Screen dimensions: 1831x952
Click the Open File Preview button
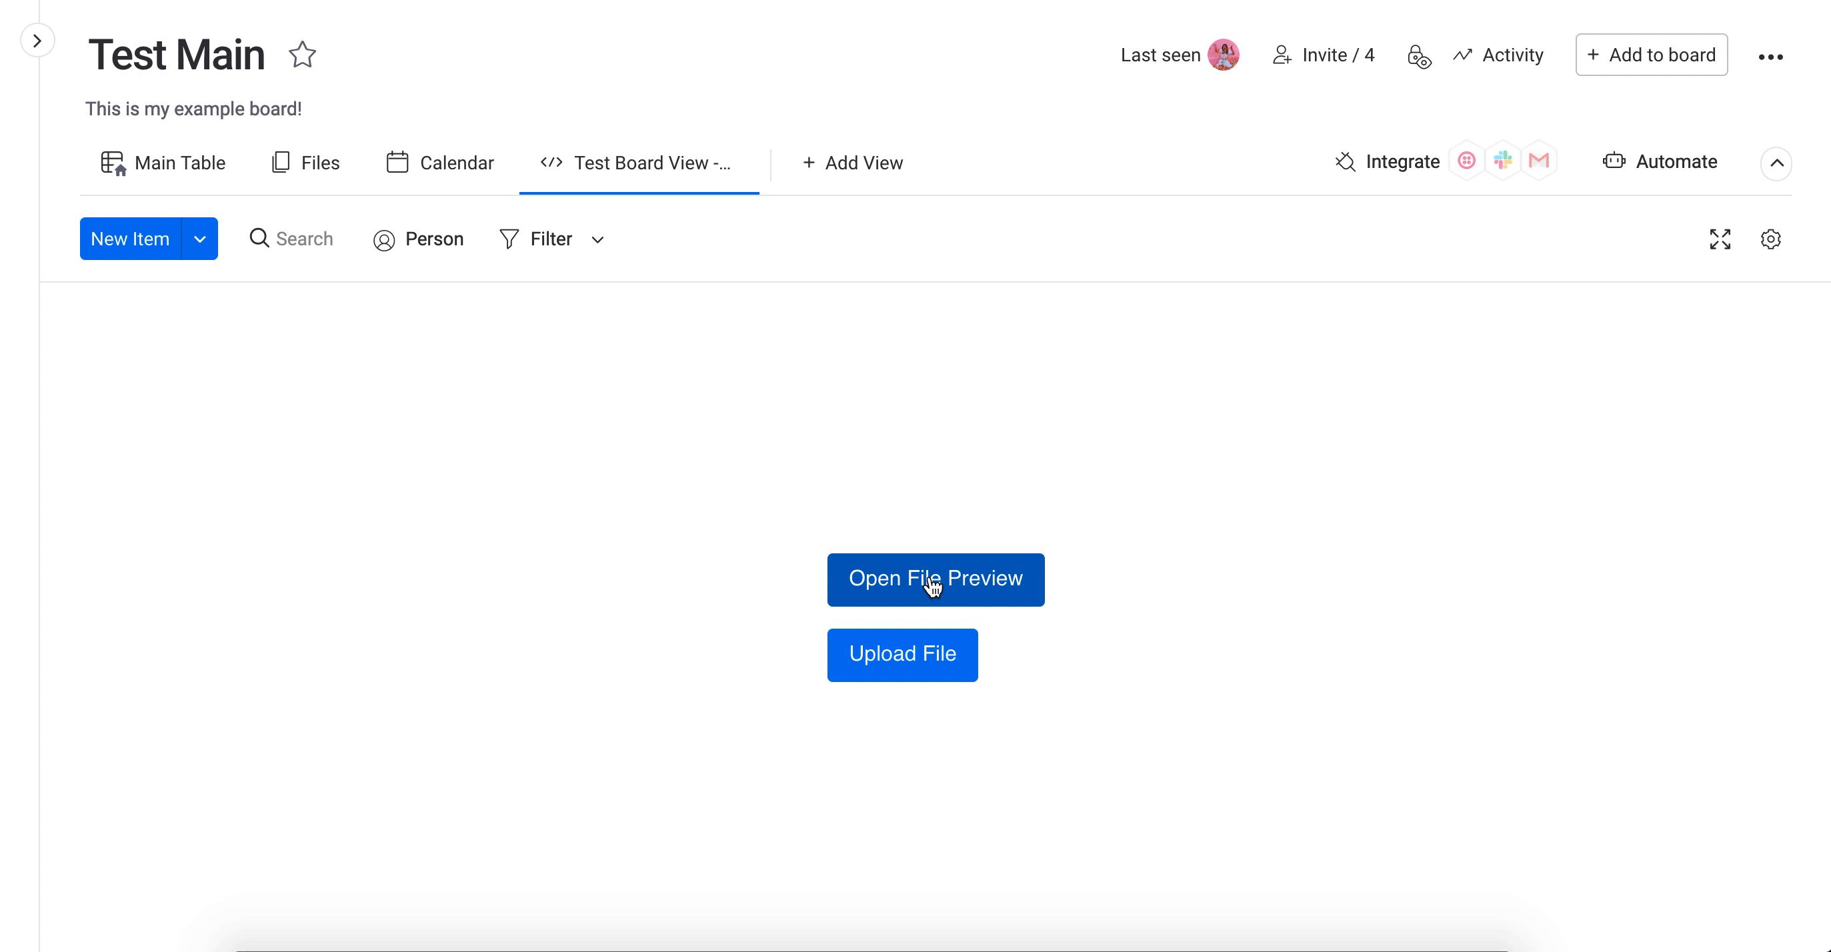[x=936, y=579]
